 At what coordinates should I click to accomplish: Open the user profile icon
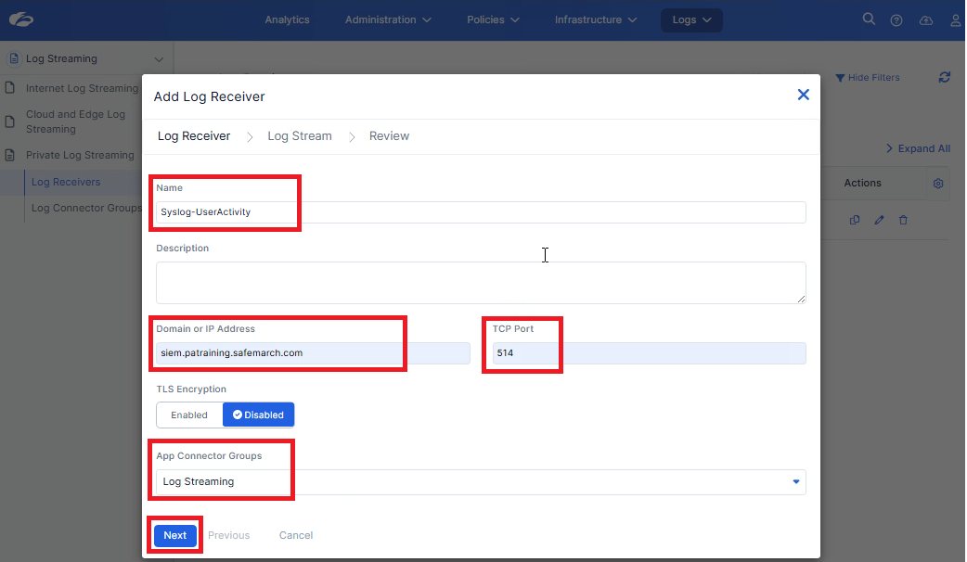[955, 20]
